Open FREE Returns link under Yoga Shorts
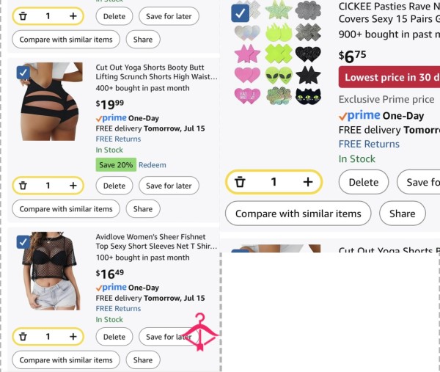The height and width of the screenshot is (372, 440). pyautogui.click(x=118, y=139)
